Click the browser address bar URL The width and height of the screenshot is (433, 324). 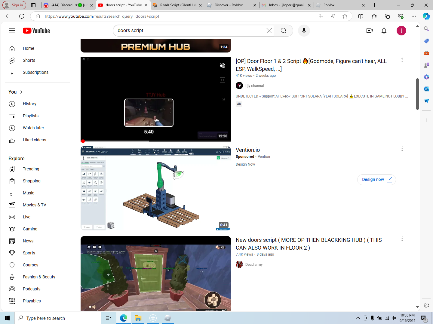[102, 16]
